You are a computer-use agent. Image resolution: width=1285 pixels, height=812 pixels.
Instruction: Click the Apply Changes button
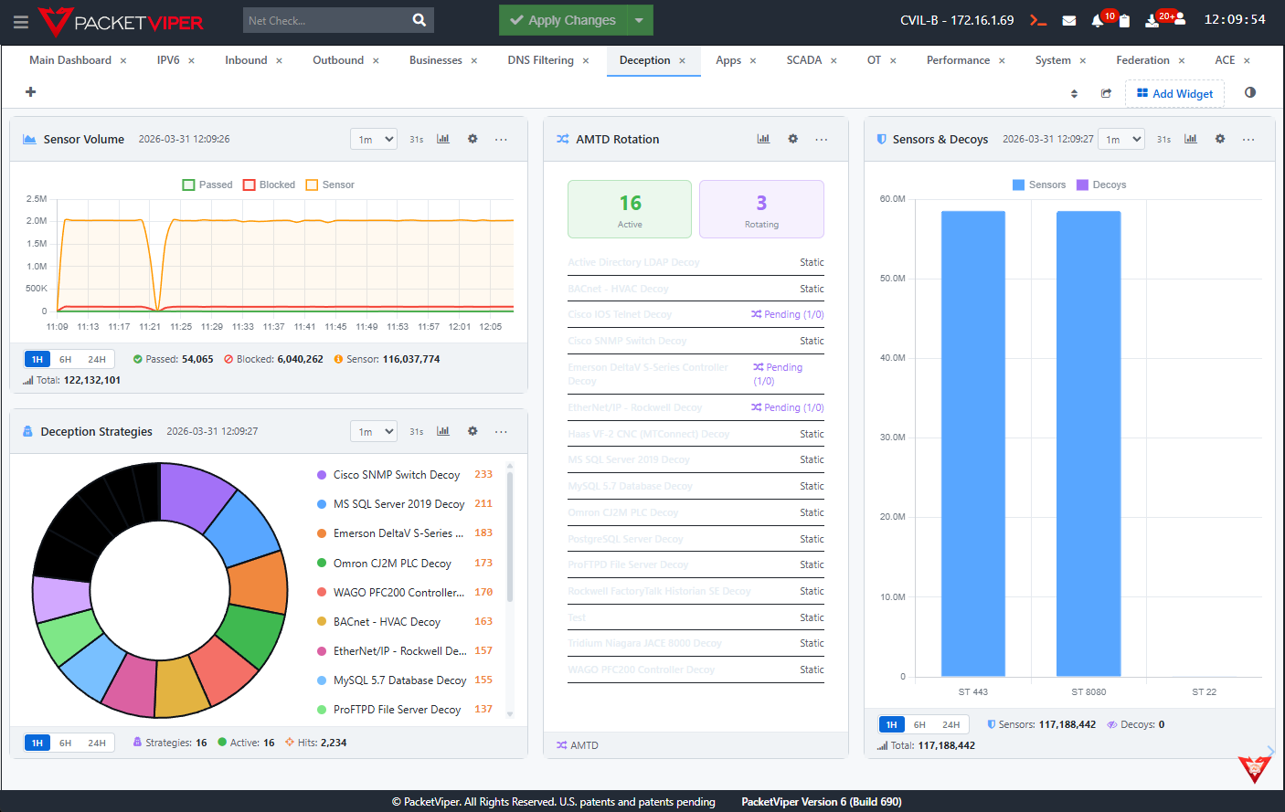point(563,20)
